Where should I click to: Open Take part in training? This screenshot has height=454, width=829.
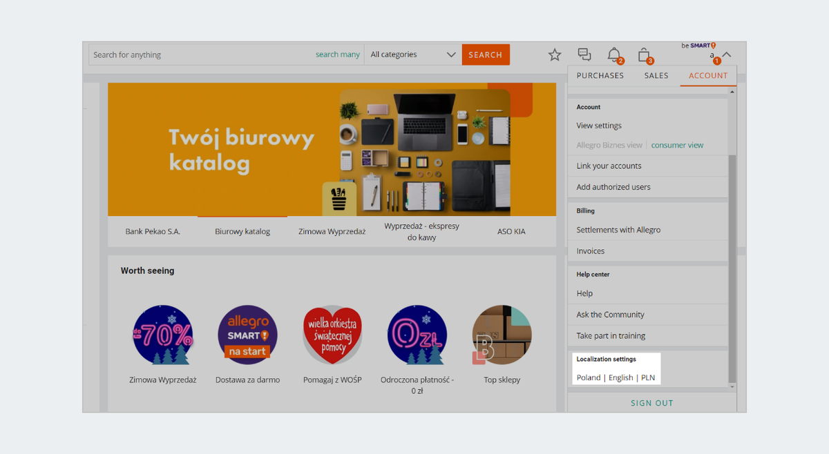tap(611, 336)
